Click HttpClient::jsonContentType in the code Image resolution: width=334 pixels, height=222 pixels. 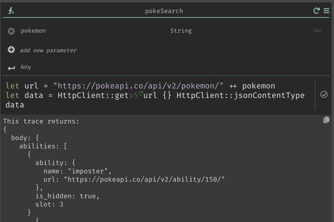[x=240, y=95]
